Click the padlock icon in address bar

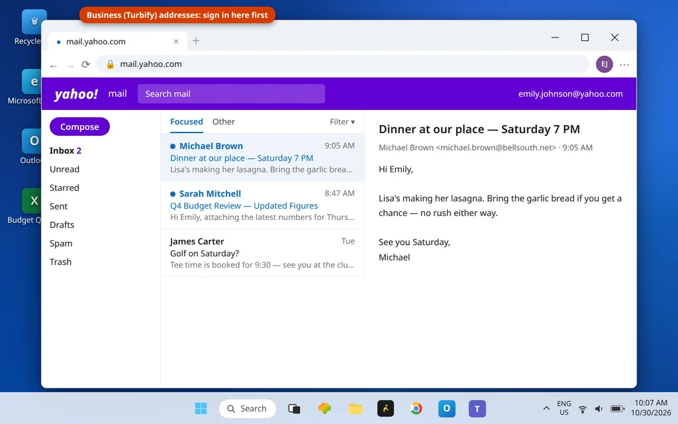click(111, 64)
